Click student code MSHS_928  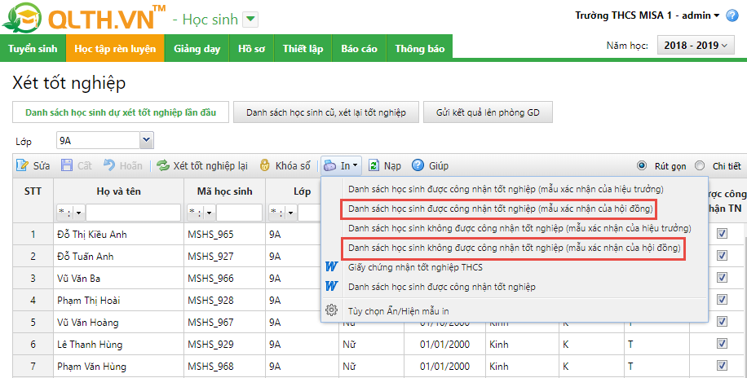(x=210, y=301)
